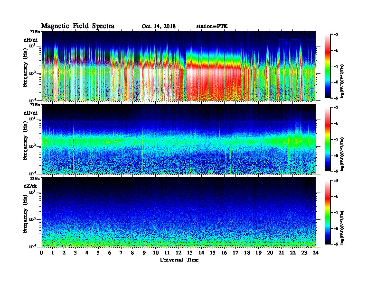Click hour 3 tick label on time axis

click(75, 253)
